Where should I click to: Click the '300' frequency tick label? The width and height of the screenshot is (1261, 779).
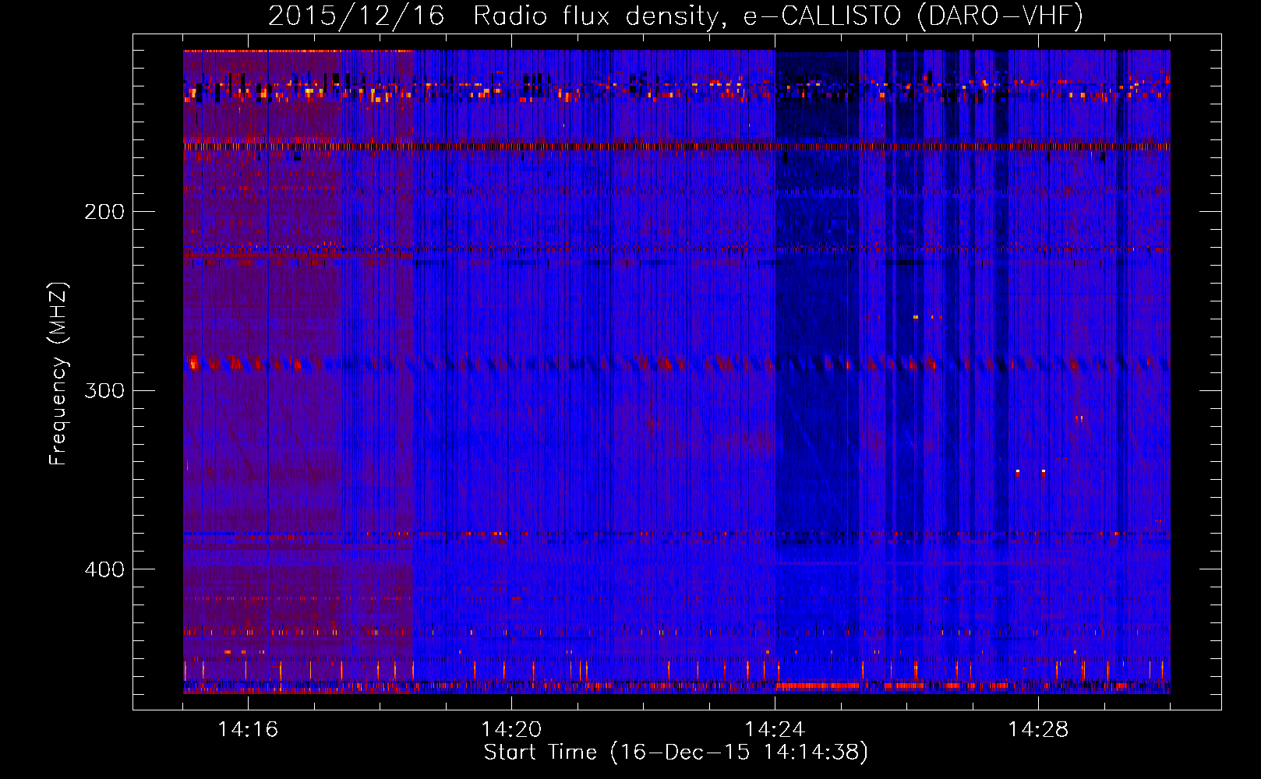[x=104, y=390]
